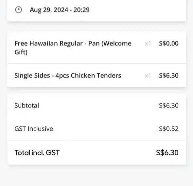Click the GST amount S$0.52
This screenshot has height=186, width=193.
point(168,129)
